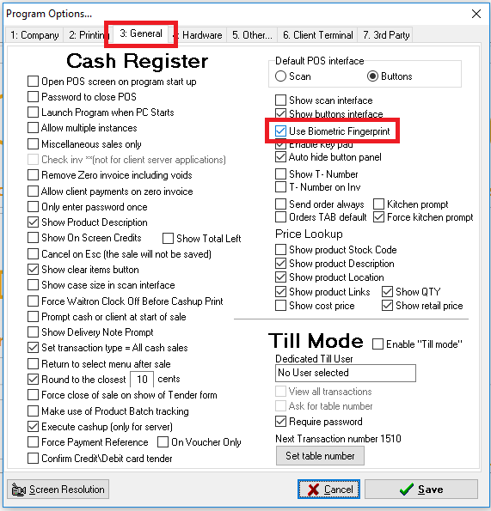
Task: Open the 1: Company tab
Action: pyautogui.click(x=34, y=35)
